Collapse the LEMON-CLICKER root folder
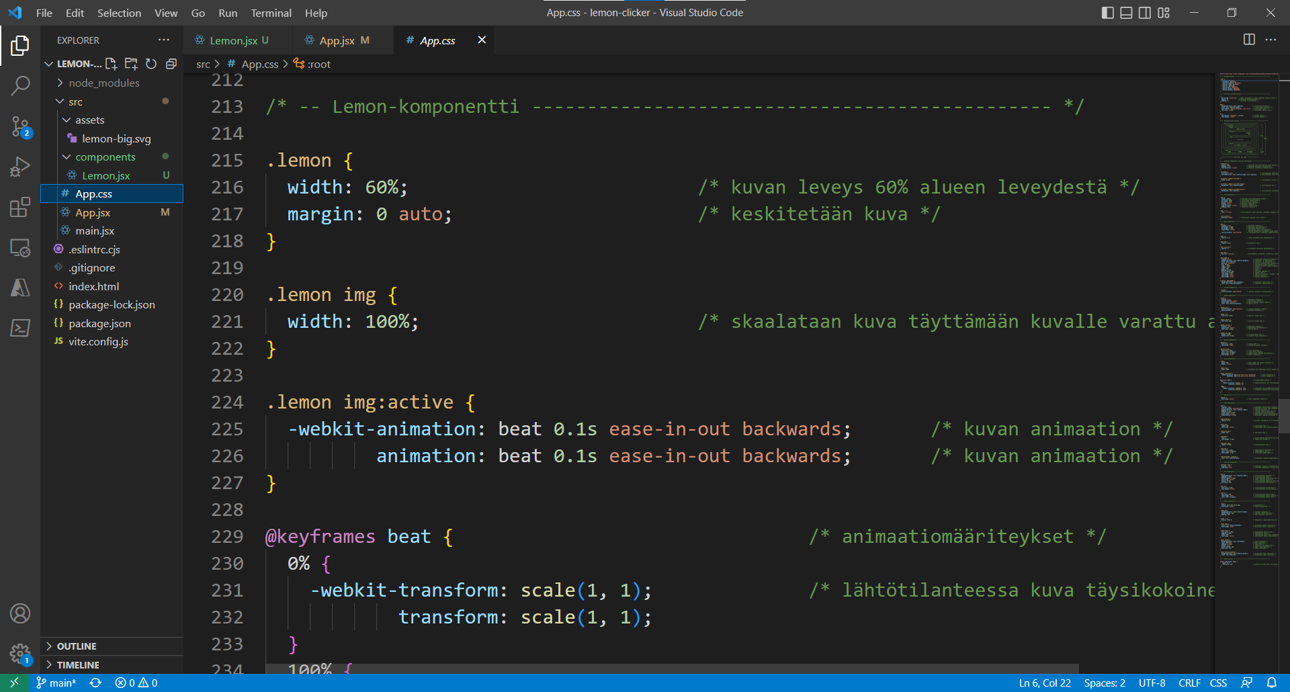 point(48,64)
